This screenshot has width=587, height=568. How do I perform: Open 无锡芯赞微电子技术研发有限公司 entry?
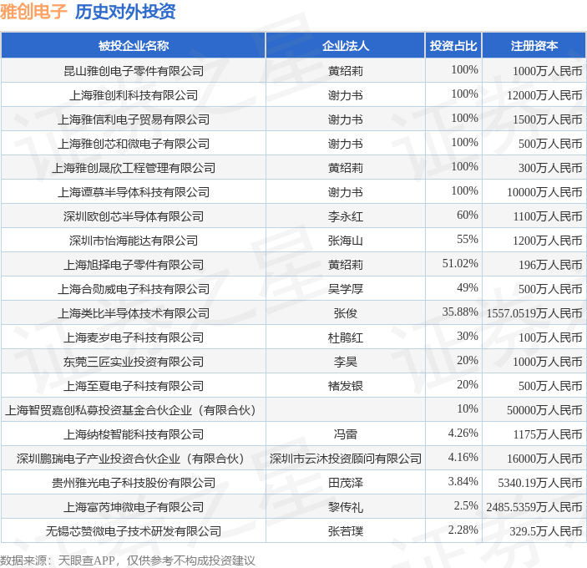click(x=134, y=531)
